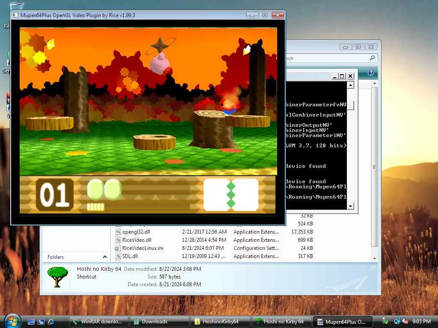438x328 pixels.
Task: Open the taskbar clock showing 9:03 PM
Action: click(x=421, y=322)
